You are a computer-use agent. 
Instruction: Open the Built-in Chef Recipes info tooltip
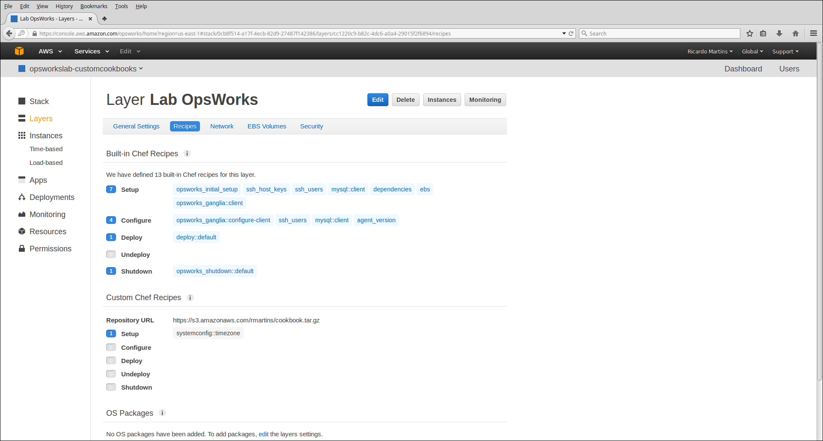click(187, 153)
